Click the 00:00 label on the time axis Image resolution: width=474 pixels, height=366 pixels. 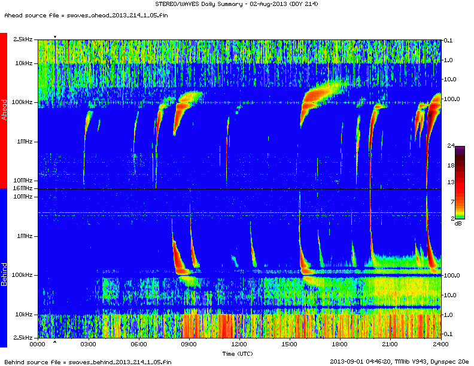coord(37,344)
